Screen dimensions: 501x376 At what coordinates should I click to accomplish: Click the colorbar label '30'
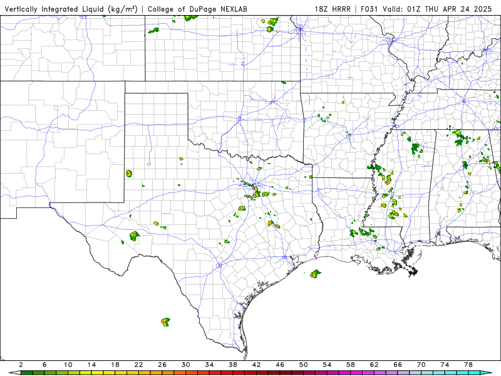[x=186, y=365]
